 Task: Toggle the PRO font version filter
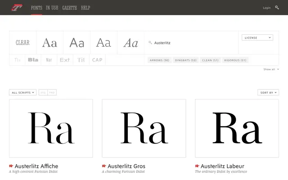coord(52,92)
